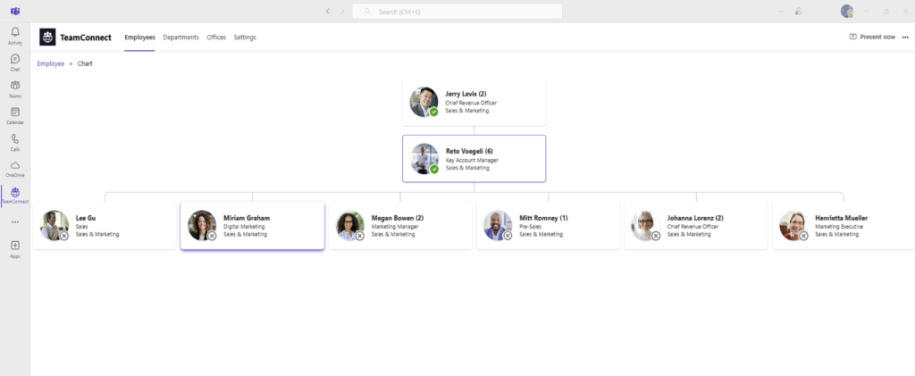Select the Miriam Graham name

247,218
